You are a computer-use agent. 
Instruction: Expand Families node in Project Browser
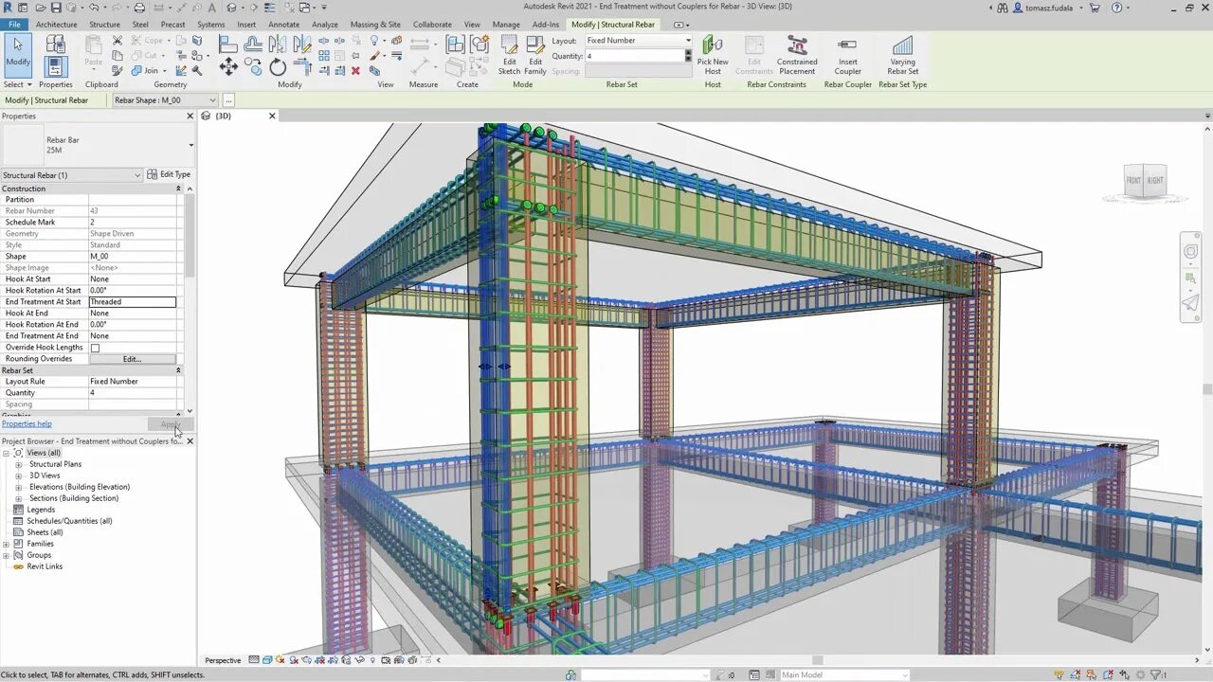[x=6, y=544]
